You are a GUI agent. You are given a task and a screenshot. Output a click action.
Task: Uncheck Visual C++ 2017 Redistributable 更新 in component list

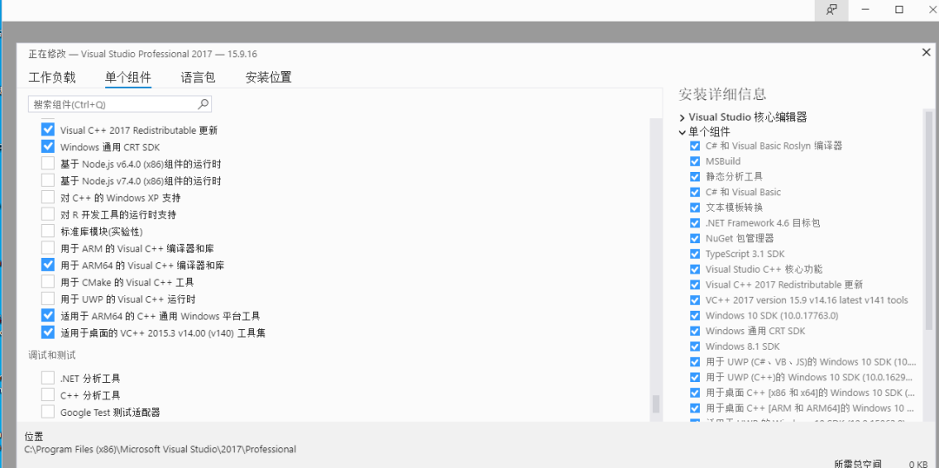[x=48, y=129]
